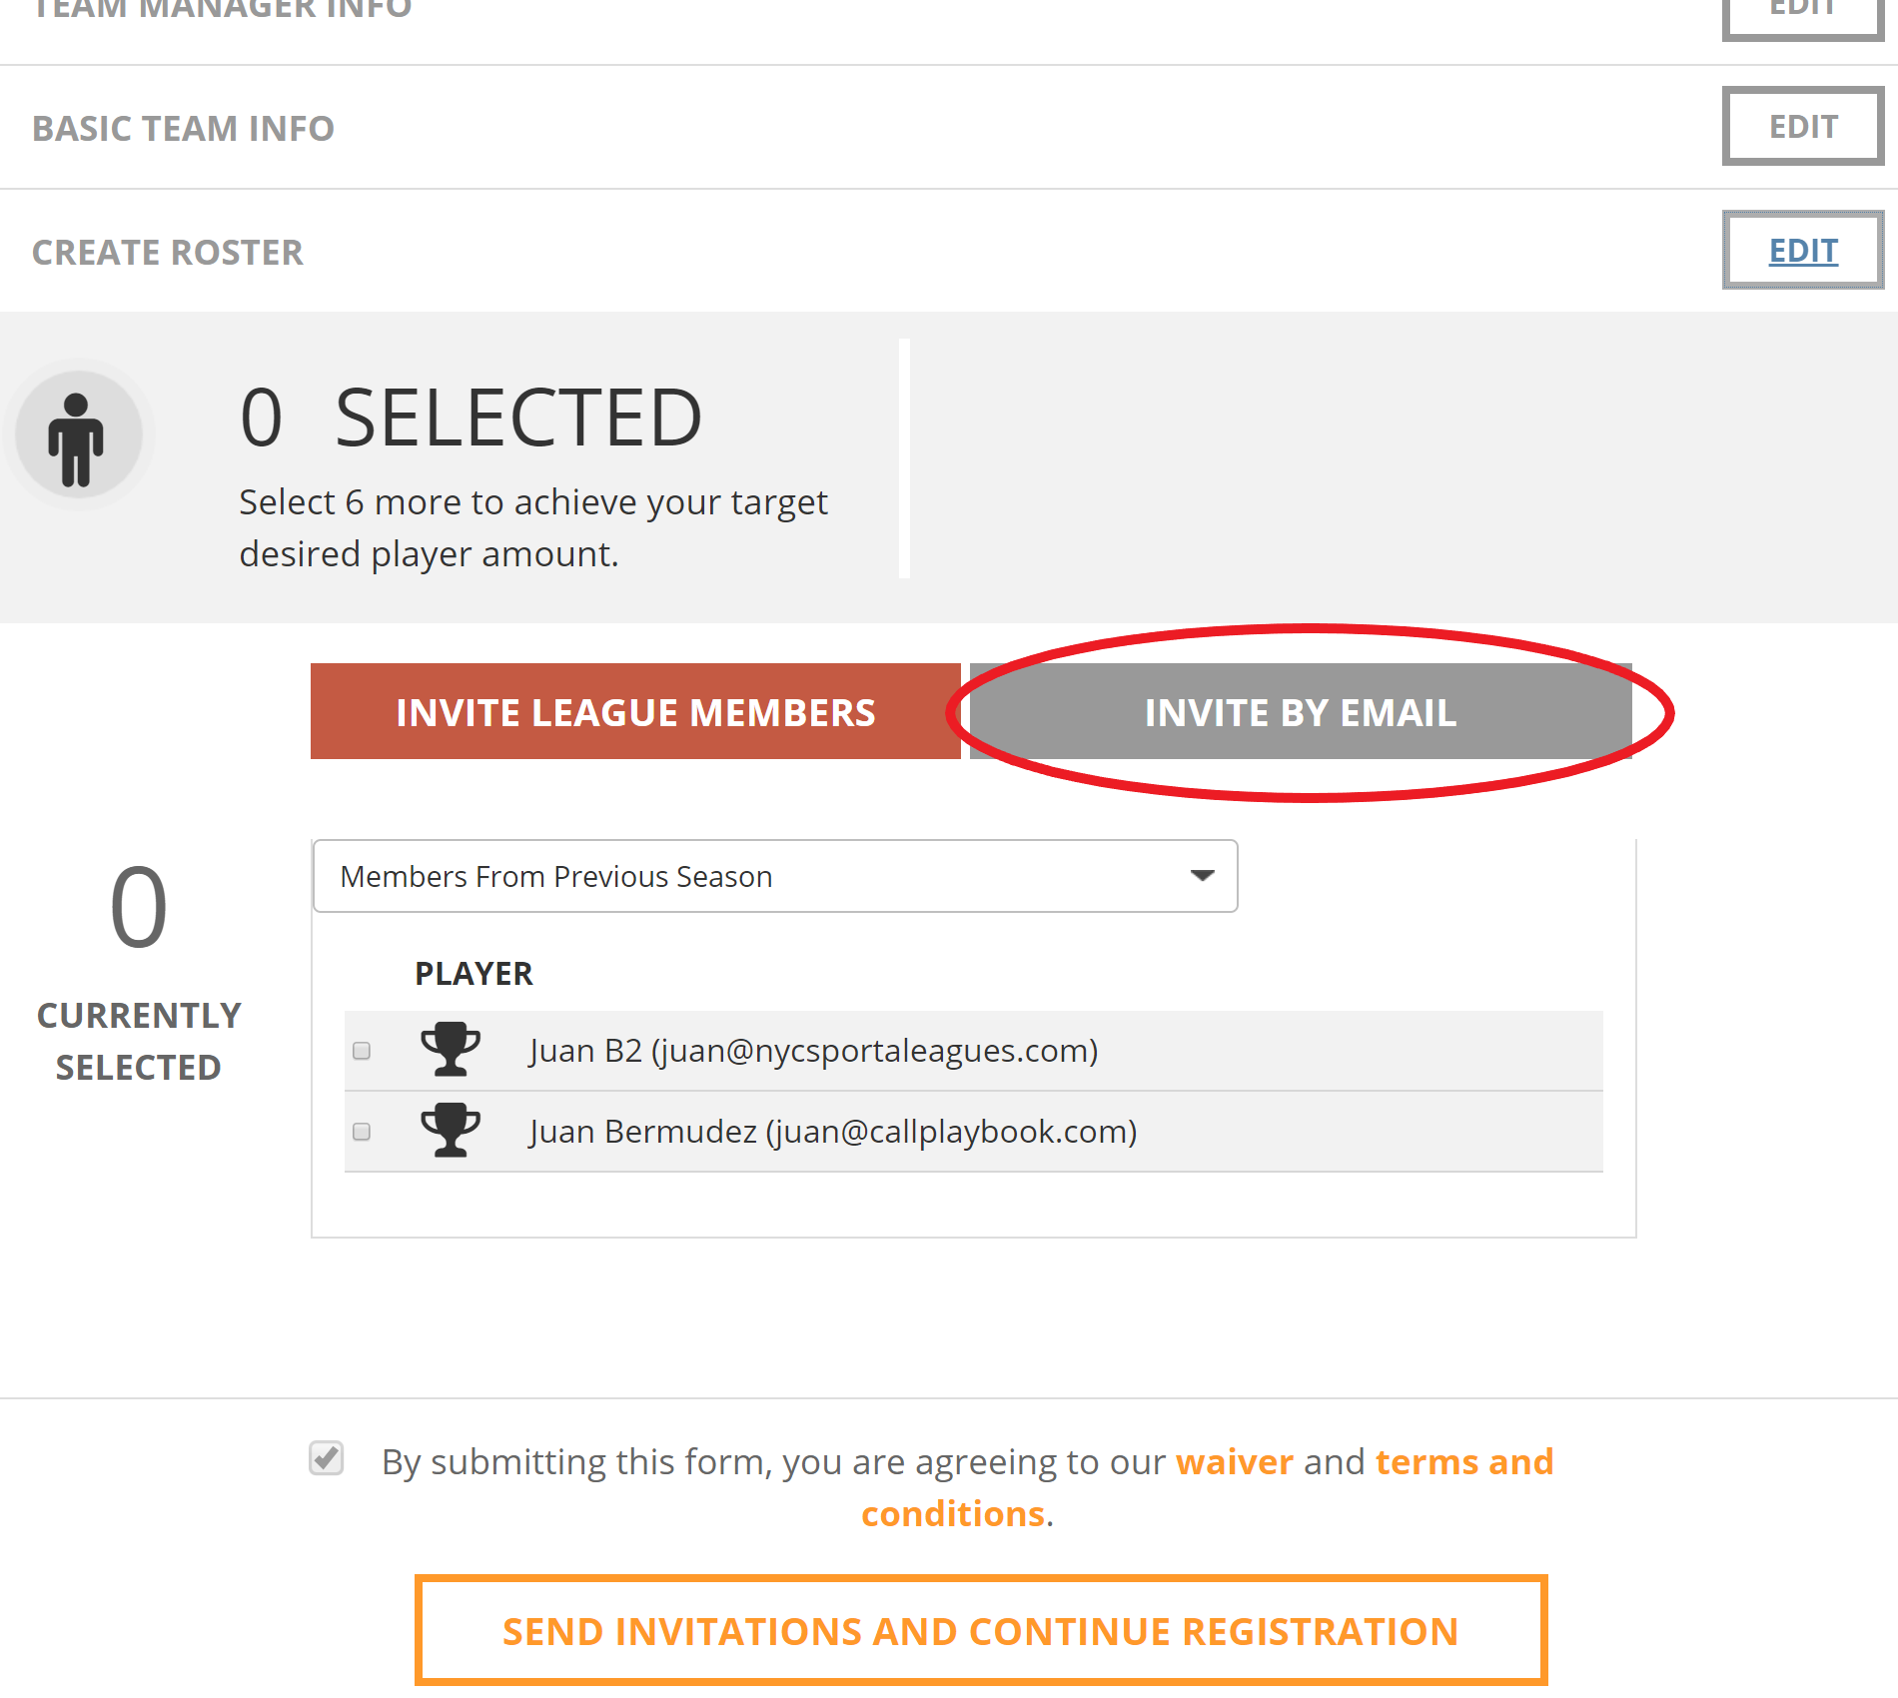Click the trophy icon beside Juan Bermudez
This screenshot has width=1898, height=1698.
tap(451, 1132)
